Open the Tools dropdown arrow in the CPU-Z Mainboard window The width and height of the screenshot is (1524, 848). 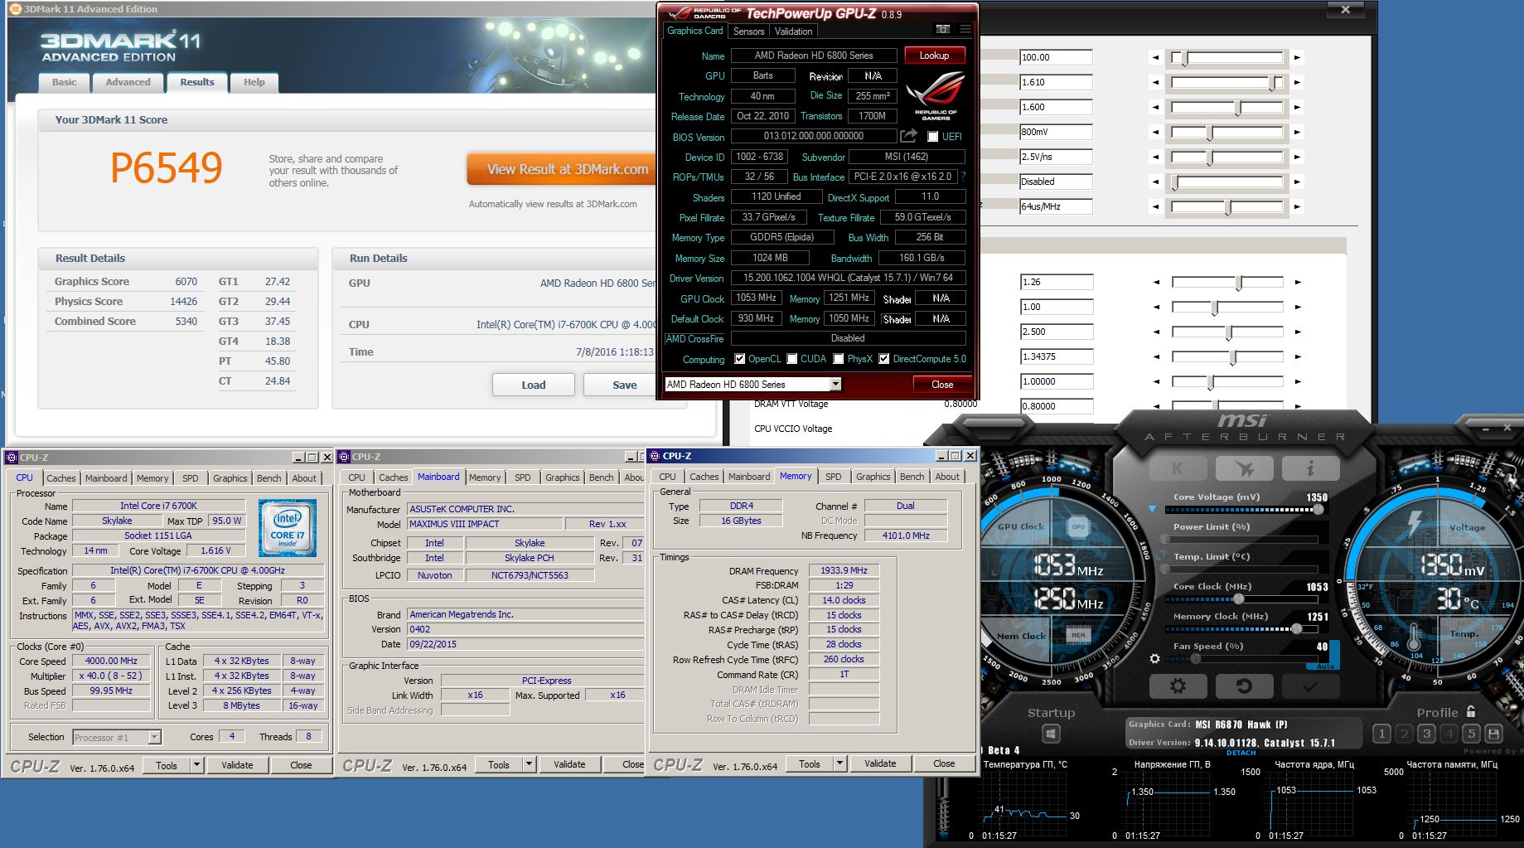[x=529, y=763]
